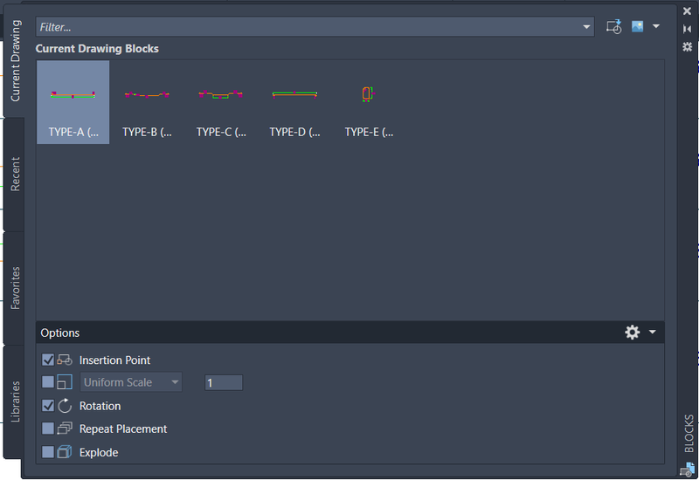Expand the display style dropdown arrow
Screen dimensions: 699x480
656,27
